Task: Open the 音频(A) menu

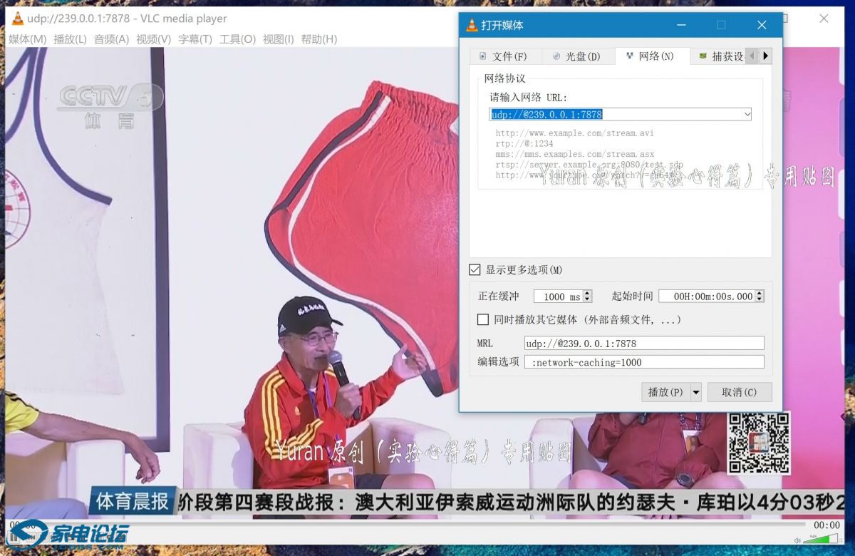Action: (x=111, y=39)
